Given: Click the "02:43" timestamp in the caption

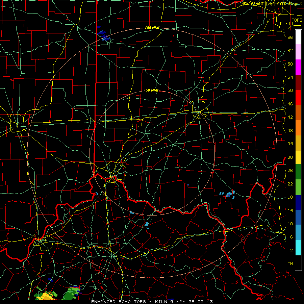Looking at the screenshot, I should click(x=205, y=302).
